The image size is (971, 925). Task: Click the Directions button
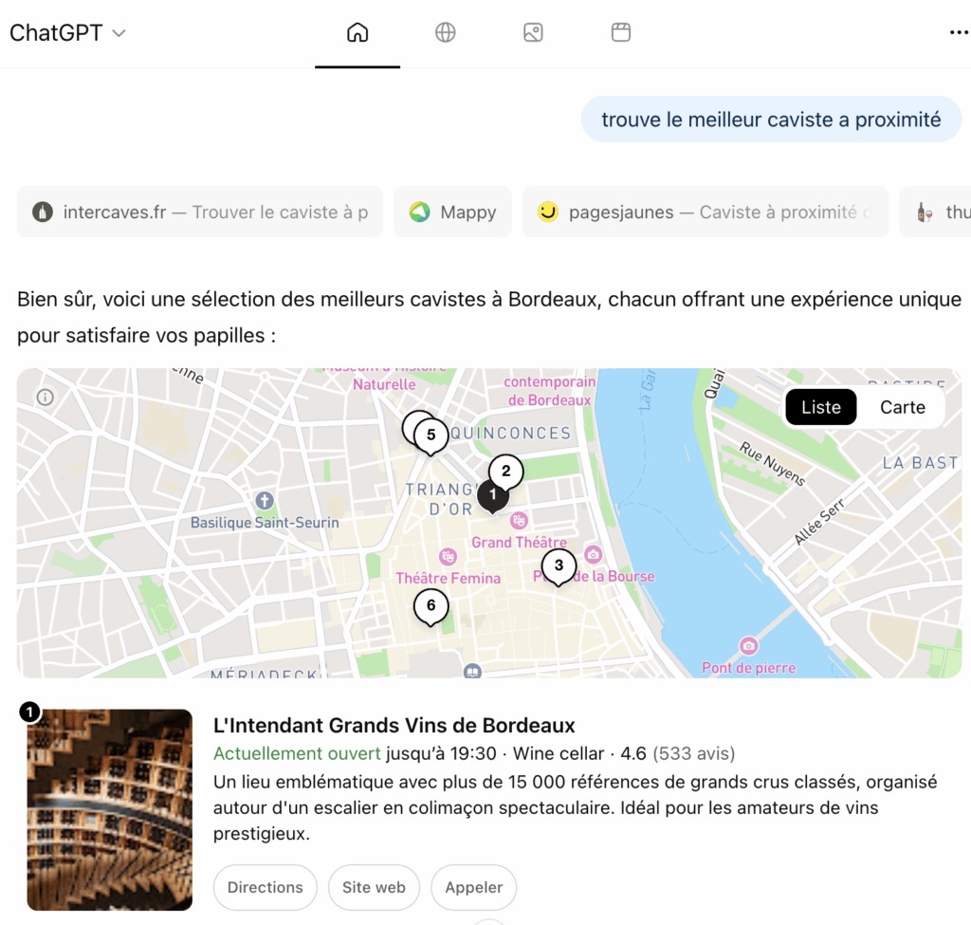coord(265,887)
